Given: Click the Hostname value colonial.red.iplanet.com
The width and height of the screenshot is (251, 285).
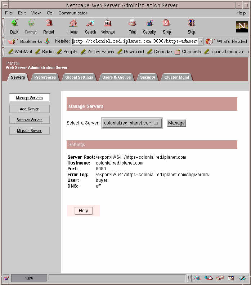Looking at the screenshot, I should [x=120, y=163].
